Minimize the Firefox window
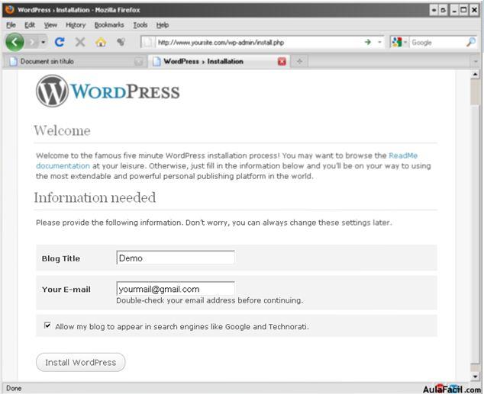The height and width of the screenshot is (394, 484). click(x=453, y=10)
